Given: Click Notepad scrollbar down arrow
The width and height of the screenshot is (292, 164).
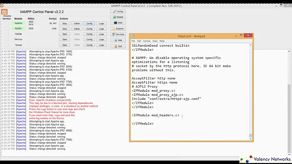Looking at the screenshot, I should pos(251,139).
